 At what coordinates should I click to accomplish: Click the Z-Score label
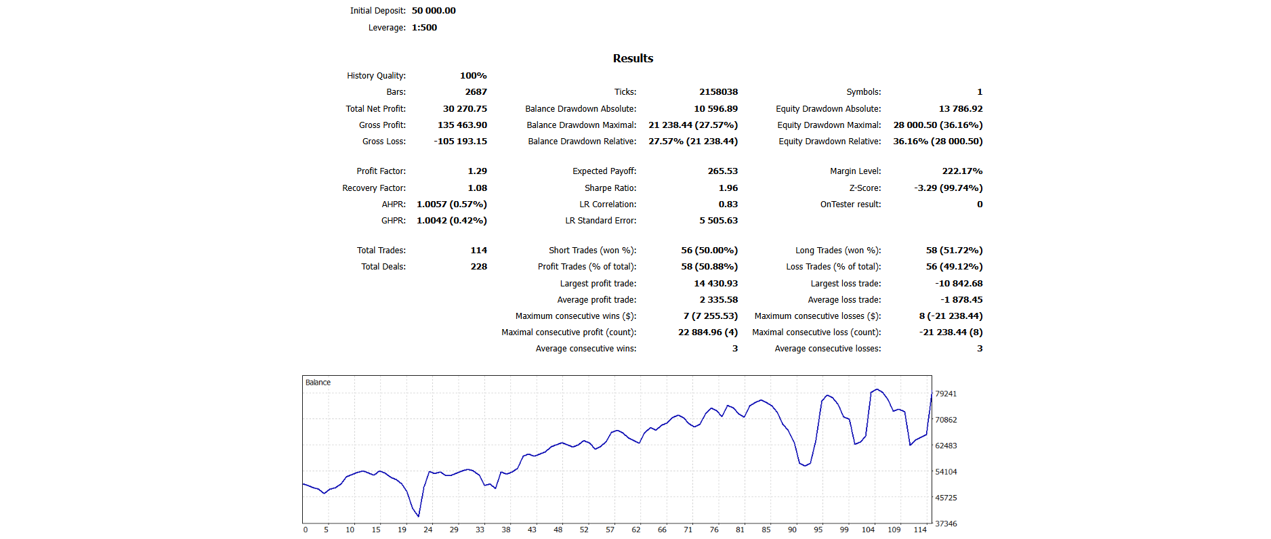pyautogui.click(x=864, y=188)
